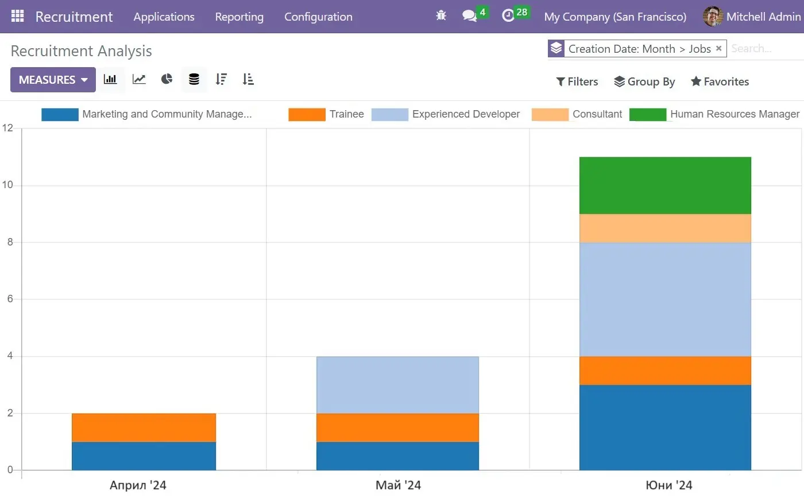This screenshot has height=499, width=804.
Task: Open the Group By dropdown
Action: pos(644,81)
